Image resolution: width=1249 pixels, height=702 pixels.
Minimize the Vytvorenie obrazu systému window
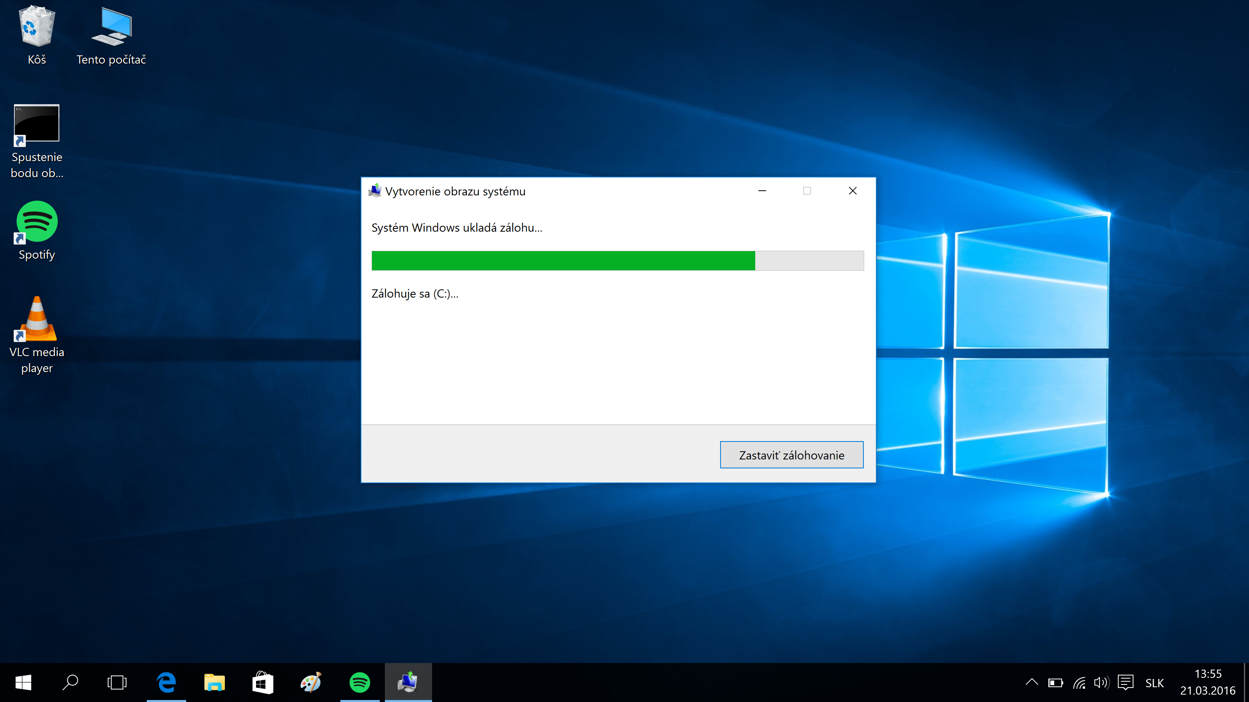coord(762,191)
